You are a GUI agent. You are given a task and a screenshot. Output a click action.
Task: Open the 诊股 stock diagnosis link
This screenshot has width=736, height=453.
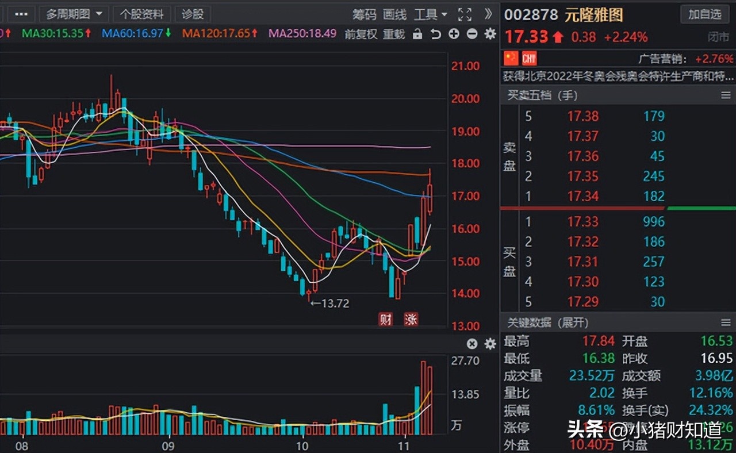point(192,14)
